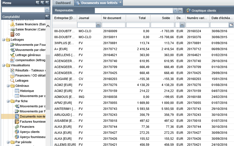
Task: Switch to the Dashboard tab
Action: (x=63, y=3)
